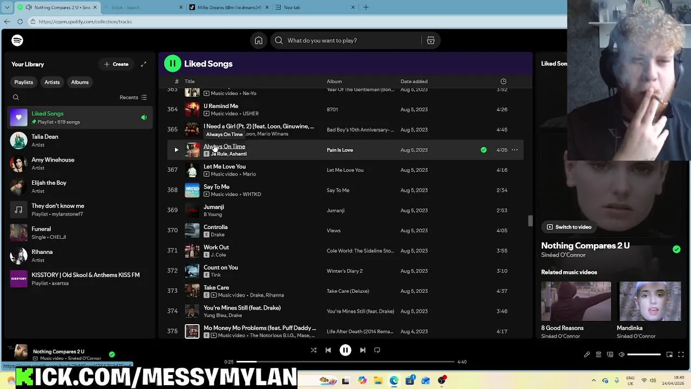Toggle shuffle in the player

click(314, 350)
